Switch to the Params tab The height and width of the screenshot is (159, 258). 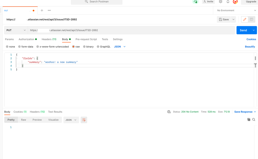[x=9, y=39]
